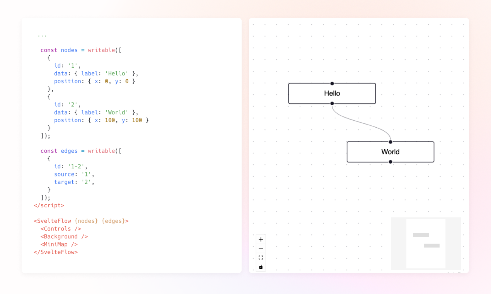Click the "const edges = writable([" code line
Screen dimensions: 491x294
coord(81,151)
